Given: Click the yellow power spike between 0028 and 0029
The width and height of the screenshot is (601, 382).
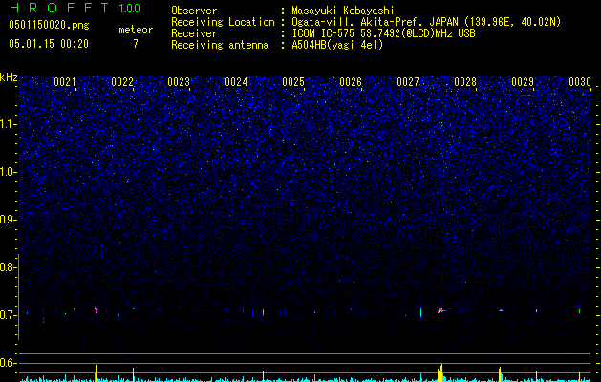Looking at the screenshot, I should 500,374.
